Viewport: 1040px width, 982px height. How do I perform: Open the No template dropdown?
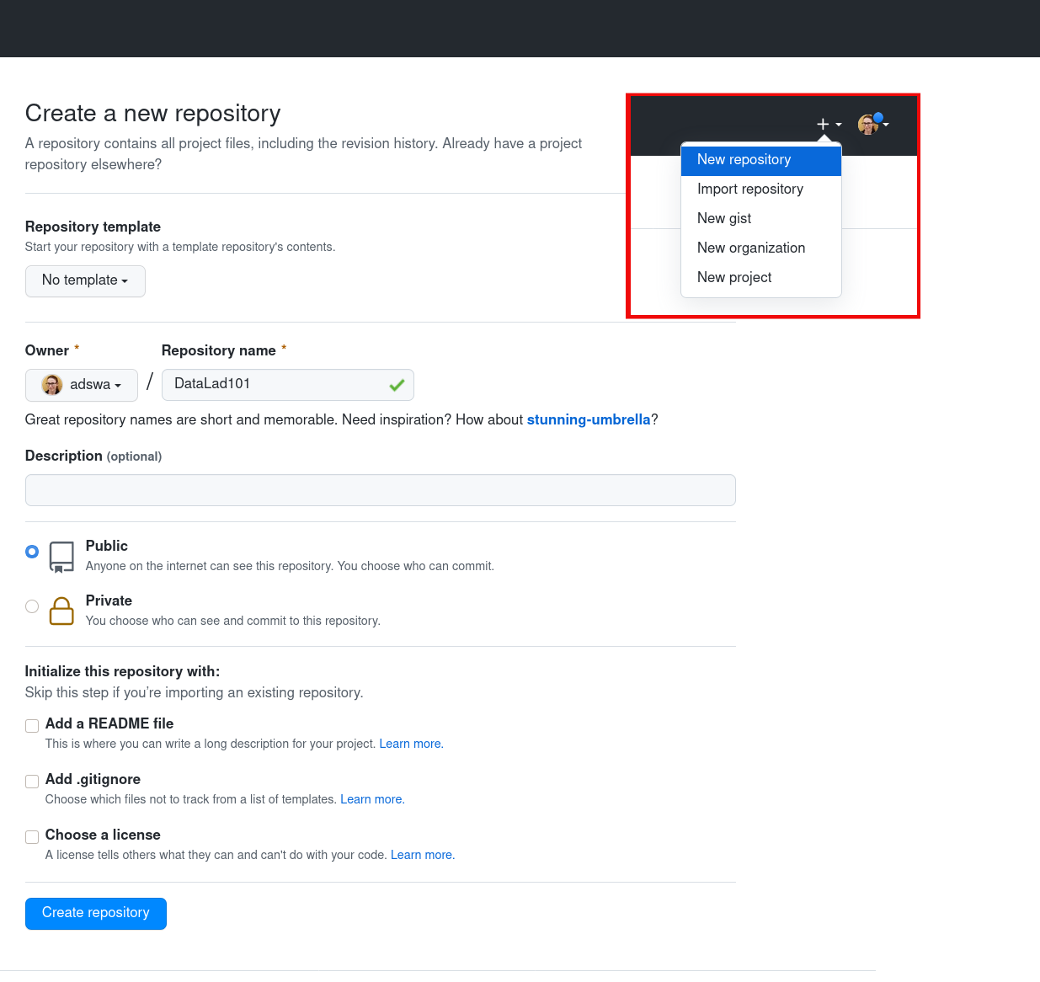pyautogui.click(x=85, y=280)
